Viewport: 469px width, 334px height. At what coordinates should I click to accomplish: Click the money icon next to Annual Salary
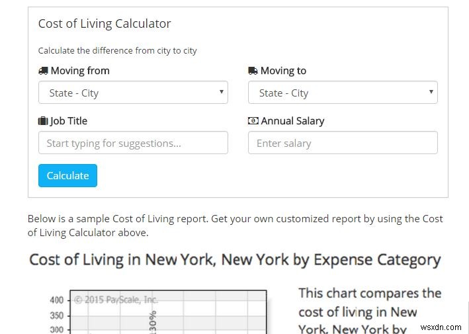pyautogui.click(x=253, y=121)
